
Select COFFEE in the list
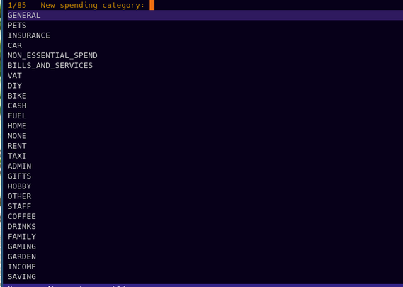click(22, 216)
